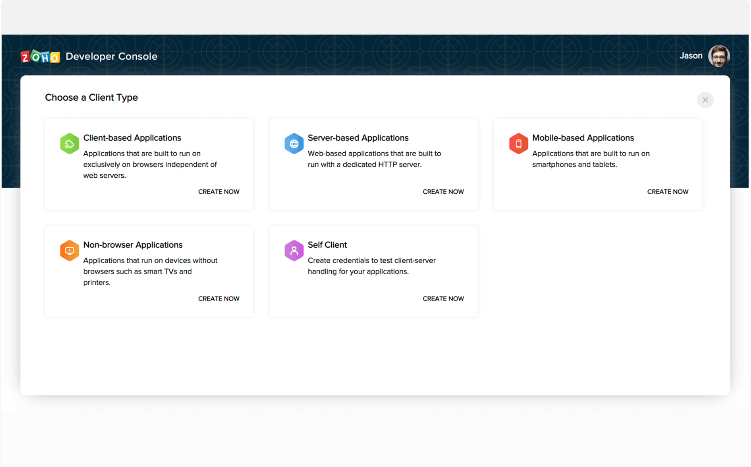Click the blue globe Server-based Applications icon
This screenshot has height=467, width=751.
tap(294, 143)
